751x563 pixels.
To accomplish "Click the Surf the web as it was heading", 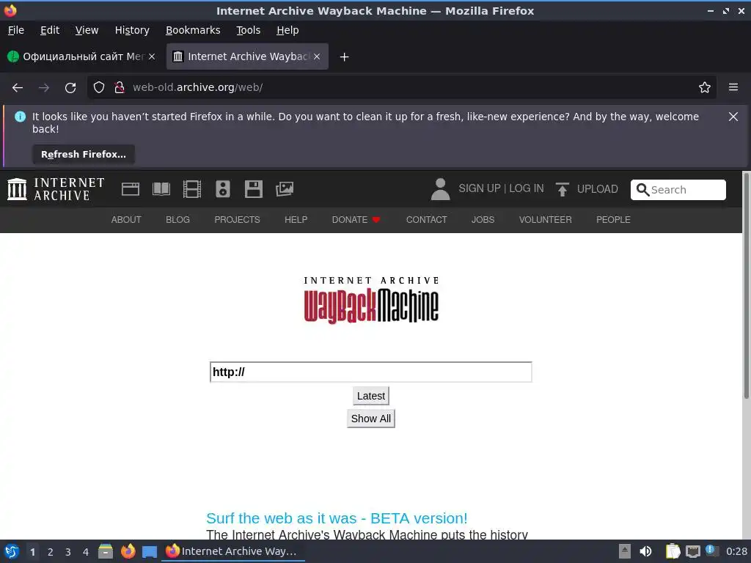I will coord(337,518).
